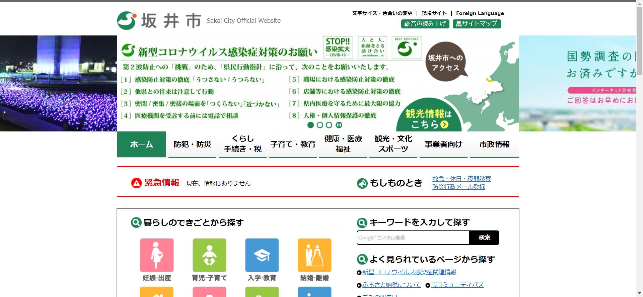
Task: Open 音声読み上げ voice reading button
Action: (x=425, y=24)
